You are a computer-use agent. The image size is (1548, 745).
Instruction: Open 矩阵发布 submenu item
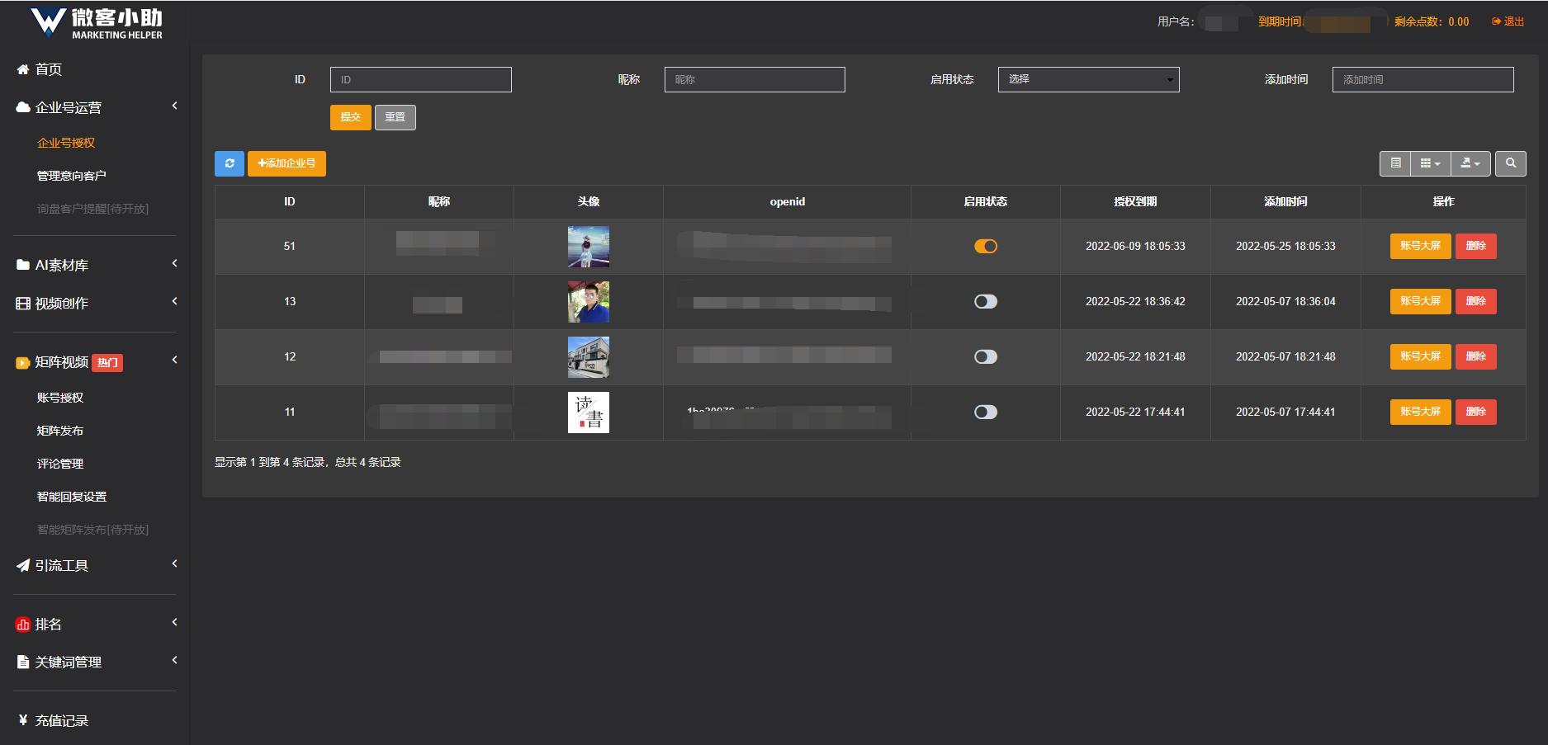60,431
